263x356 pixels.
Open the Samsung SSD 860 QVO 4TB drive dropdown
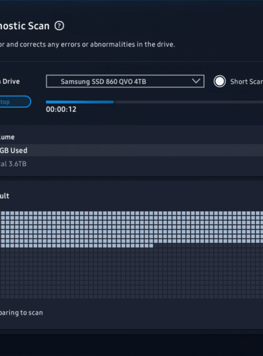125,81
